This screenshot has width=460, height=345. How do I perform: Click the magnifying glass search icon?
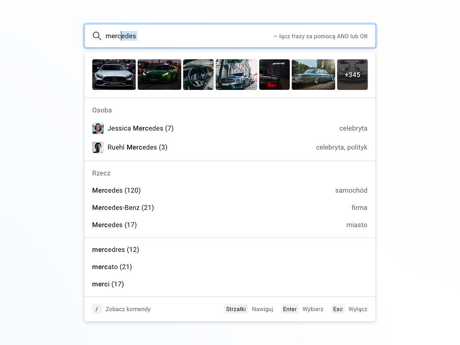click(x=97, y=36)
